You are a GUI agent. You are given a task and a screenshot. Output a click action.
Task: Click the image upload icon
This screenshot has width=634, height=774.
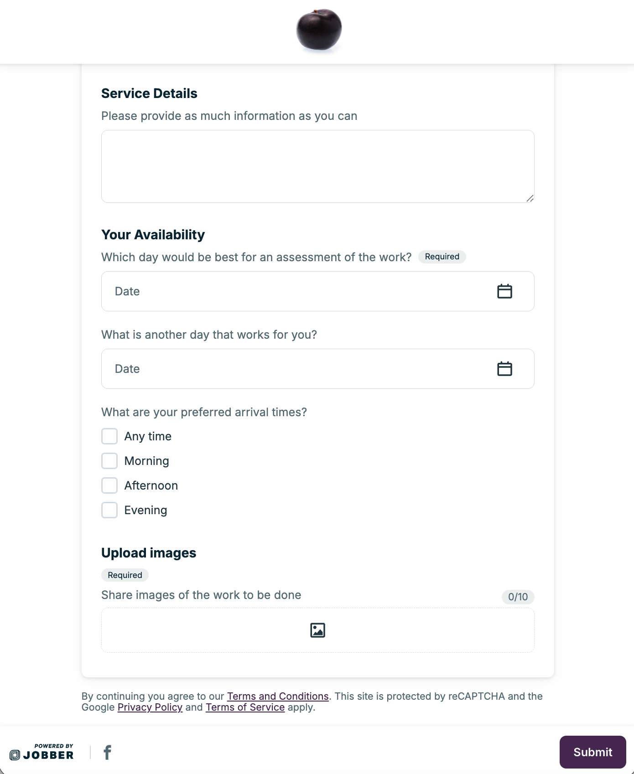coord(317,630)
